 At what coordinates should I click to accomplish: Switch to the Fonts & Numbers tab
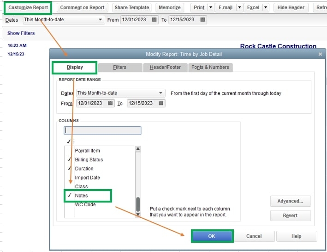click(210, 68)
